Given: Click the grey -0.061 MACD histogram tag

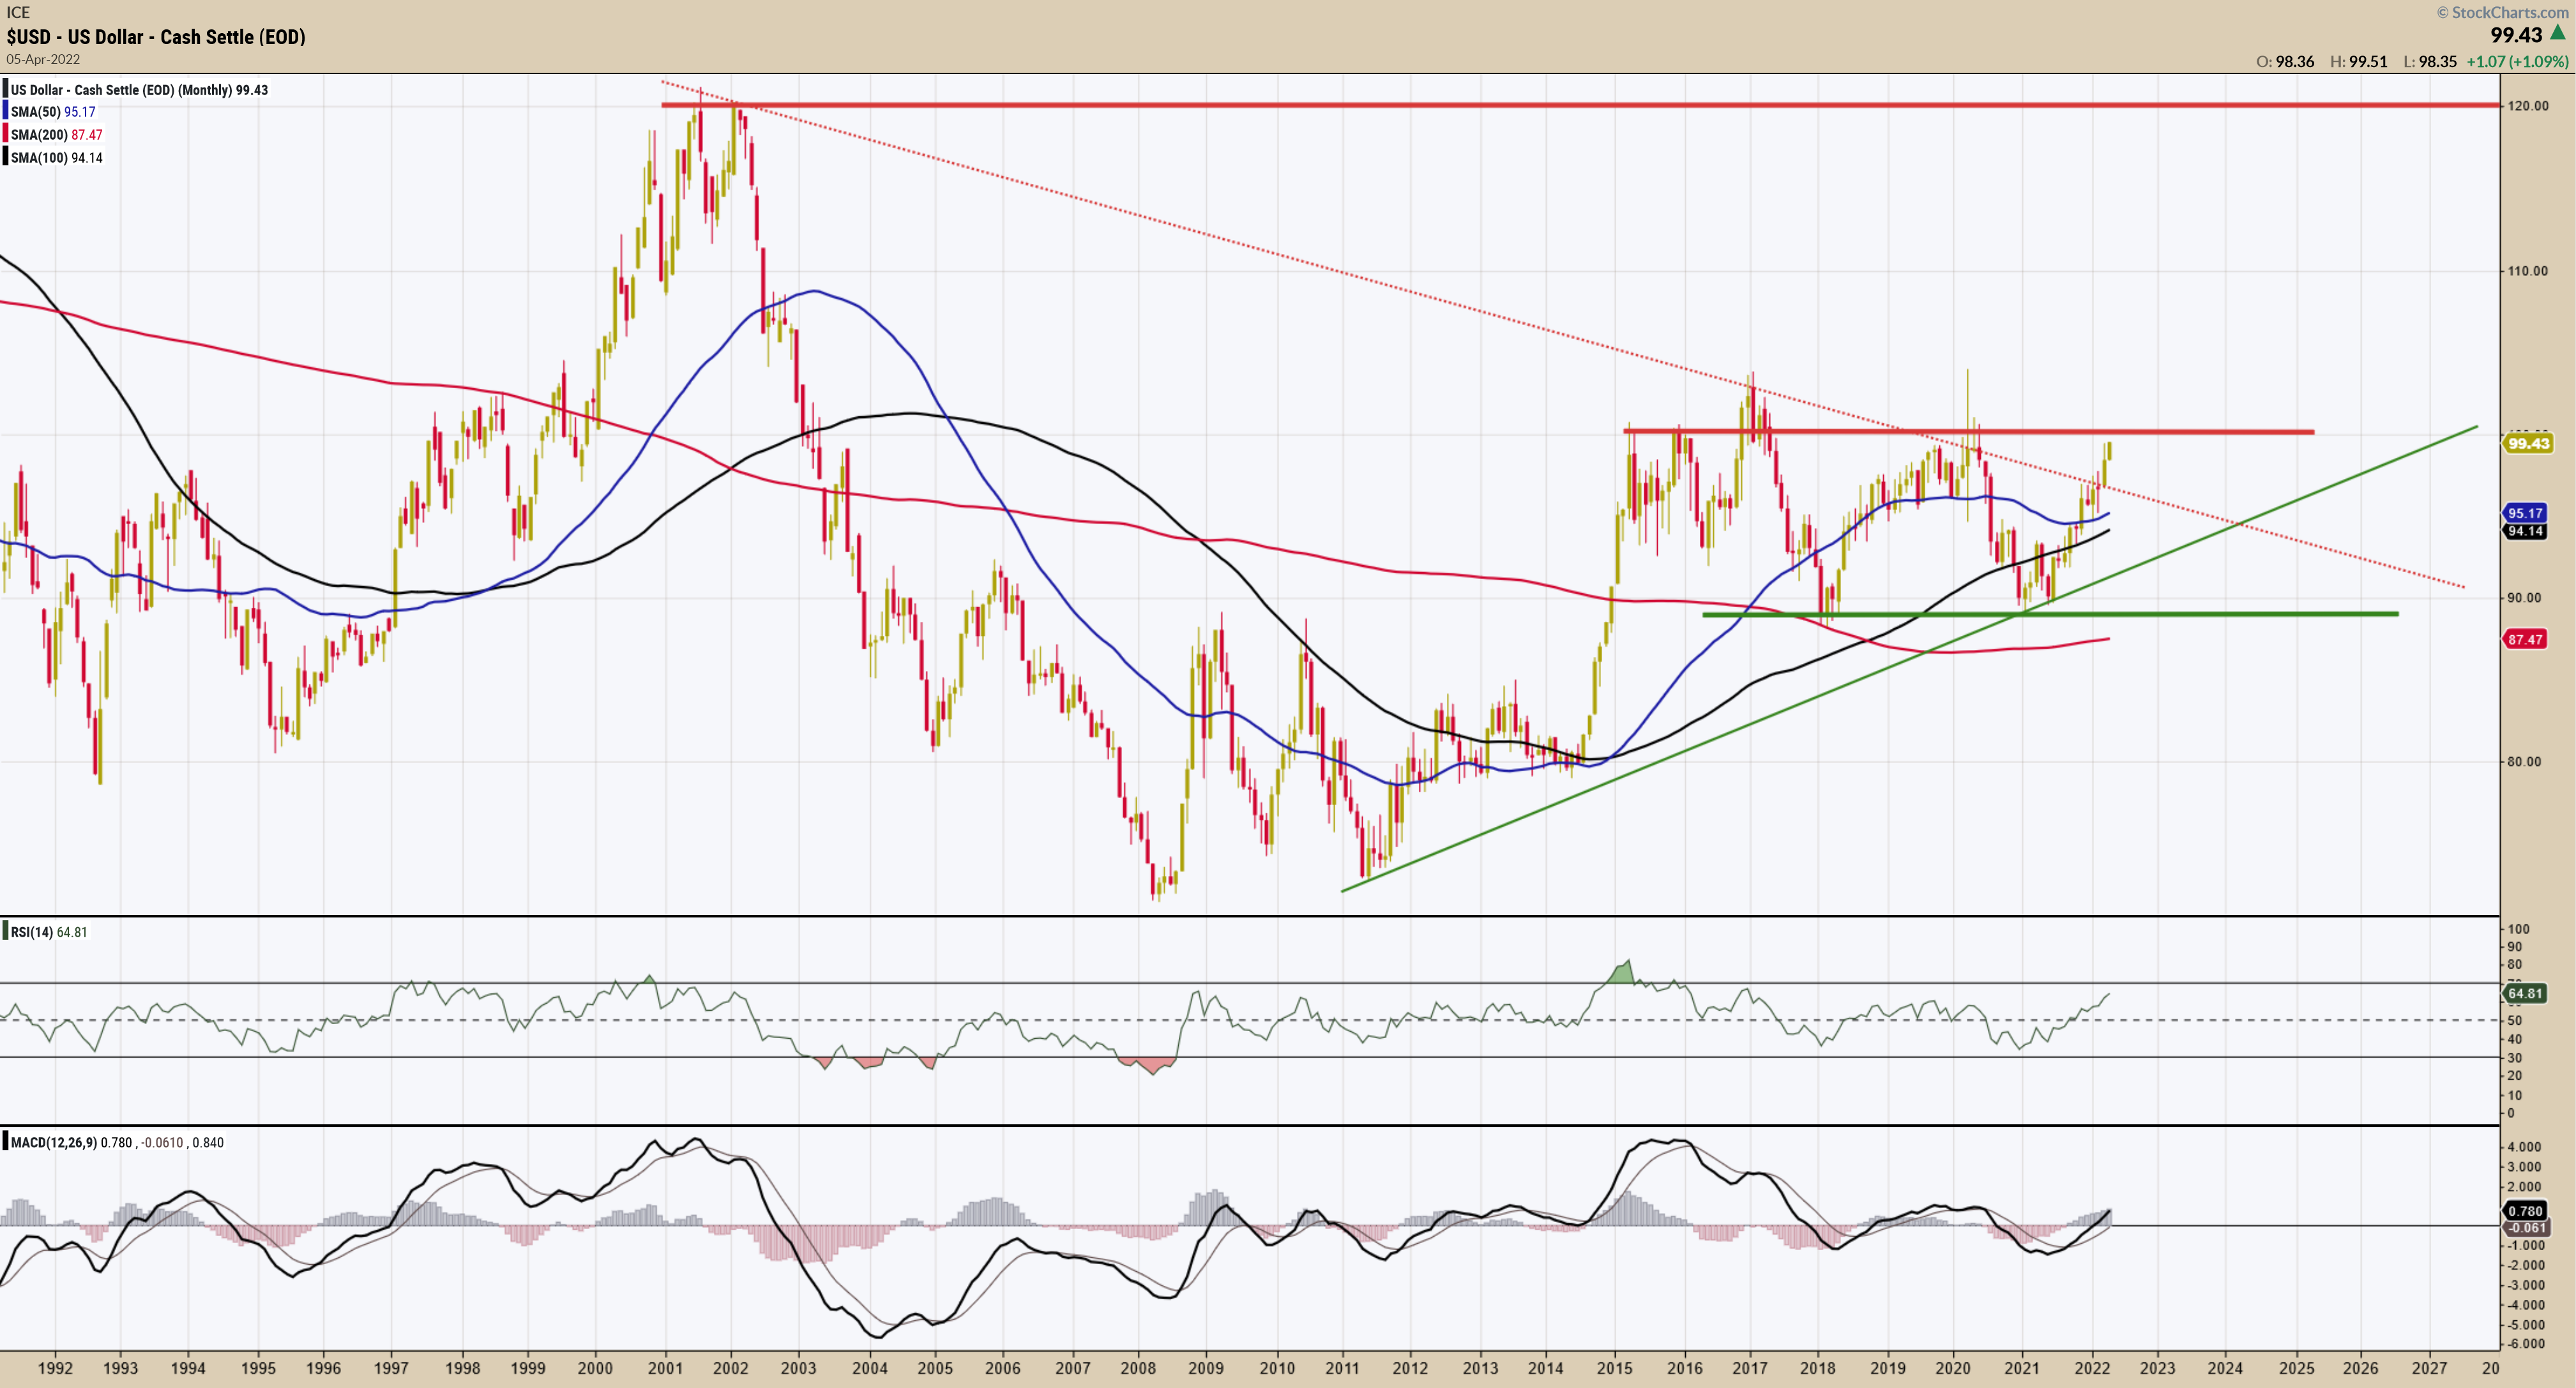Looking at the screenshot, I should coord(2527,1228).
